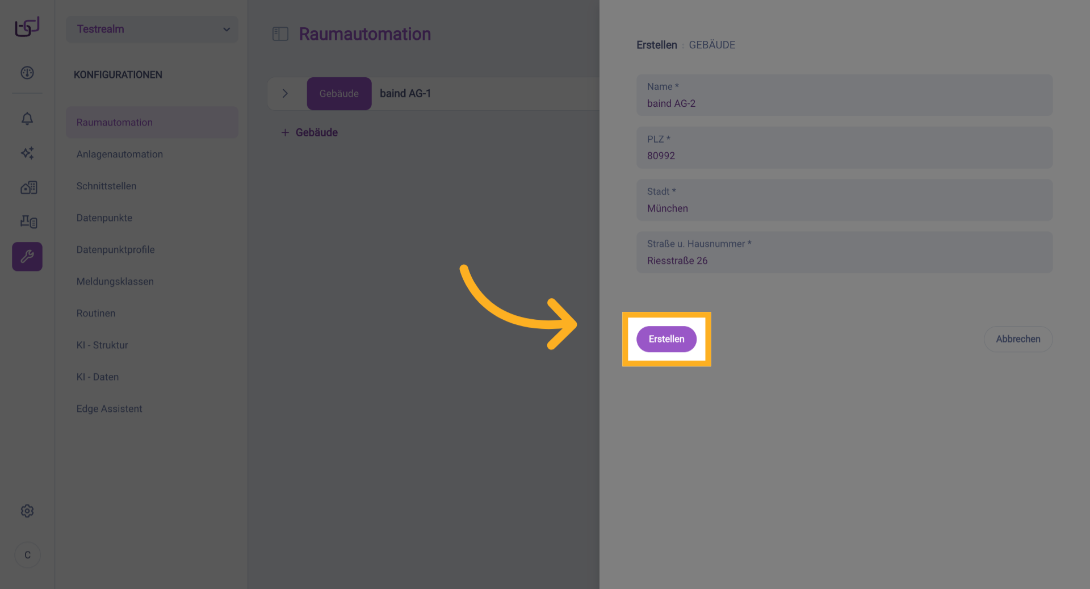Select the wrench configuration icon
Screen dimensions: 1090x589
click(27, 257)
